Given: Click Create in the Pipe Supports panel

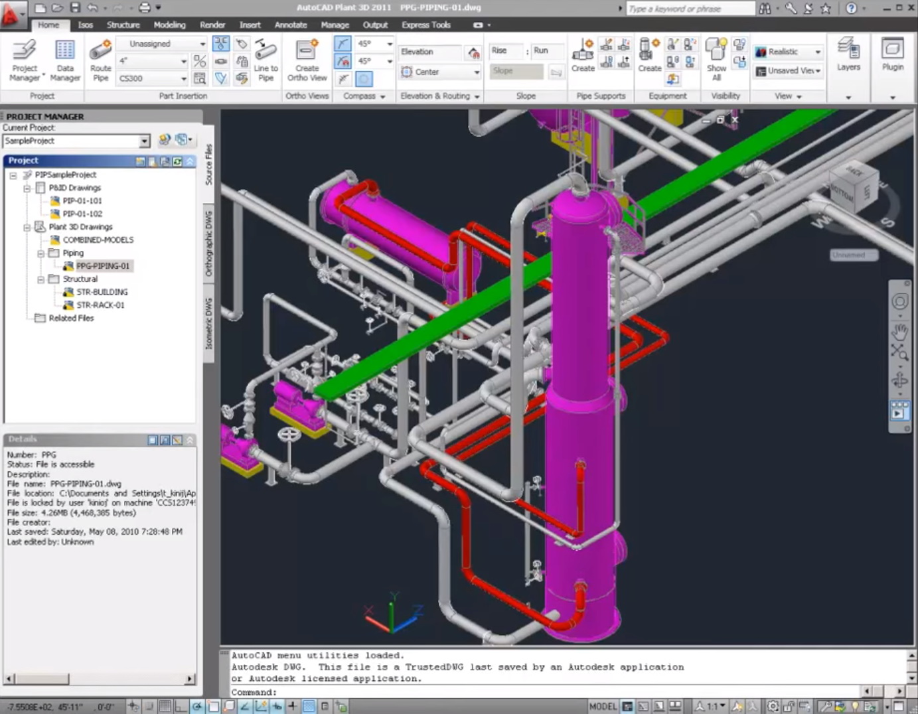Looking at the screenshot, I should (x=582, y=56).
